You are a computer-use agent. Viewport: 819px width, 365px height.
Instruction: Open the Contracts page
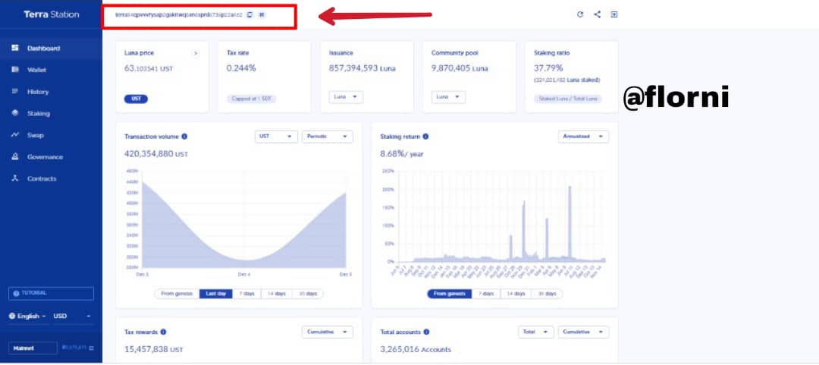coord(52,179)
